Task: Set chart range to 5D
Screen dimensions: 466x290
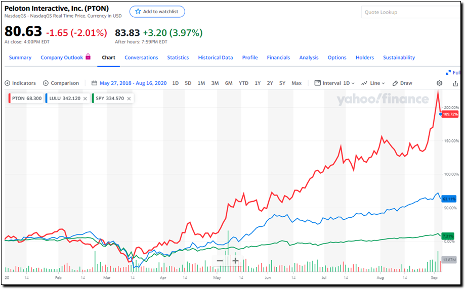Action: [x=188, y=83]
